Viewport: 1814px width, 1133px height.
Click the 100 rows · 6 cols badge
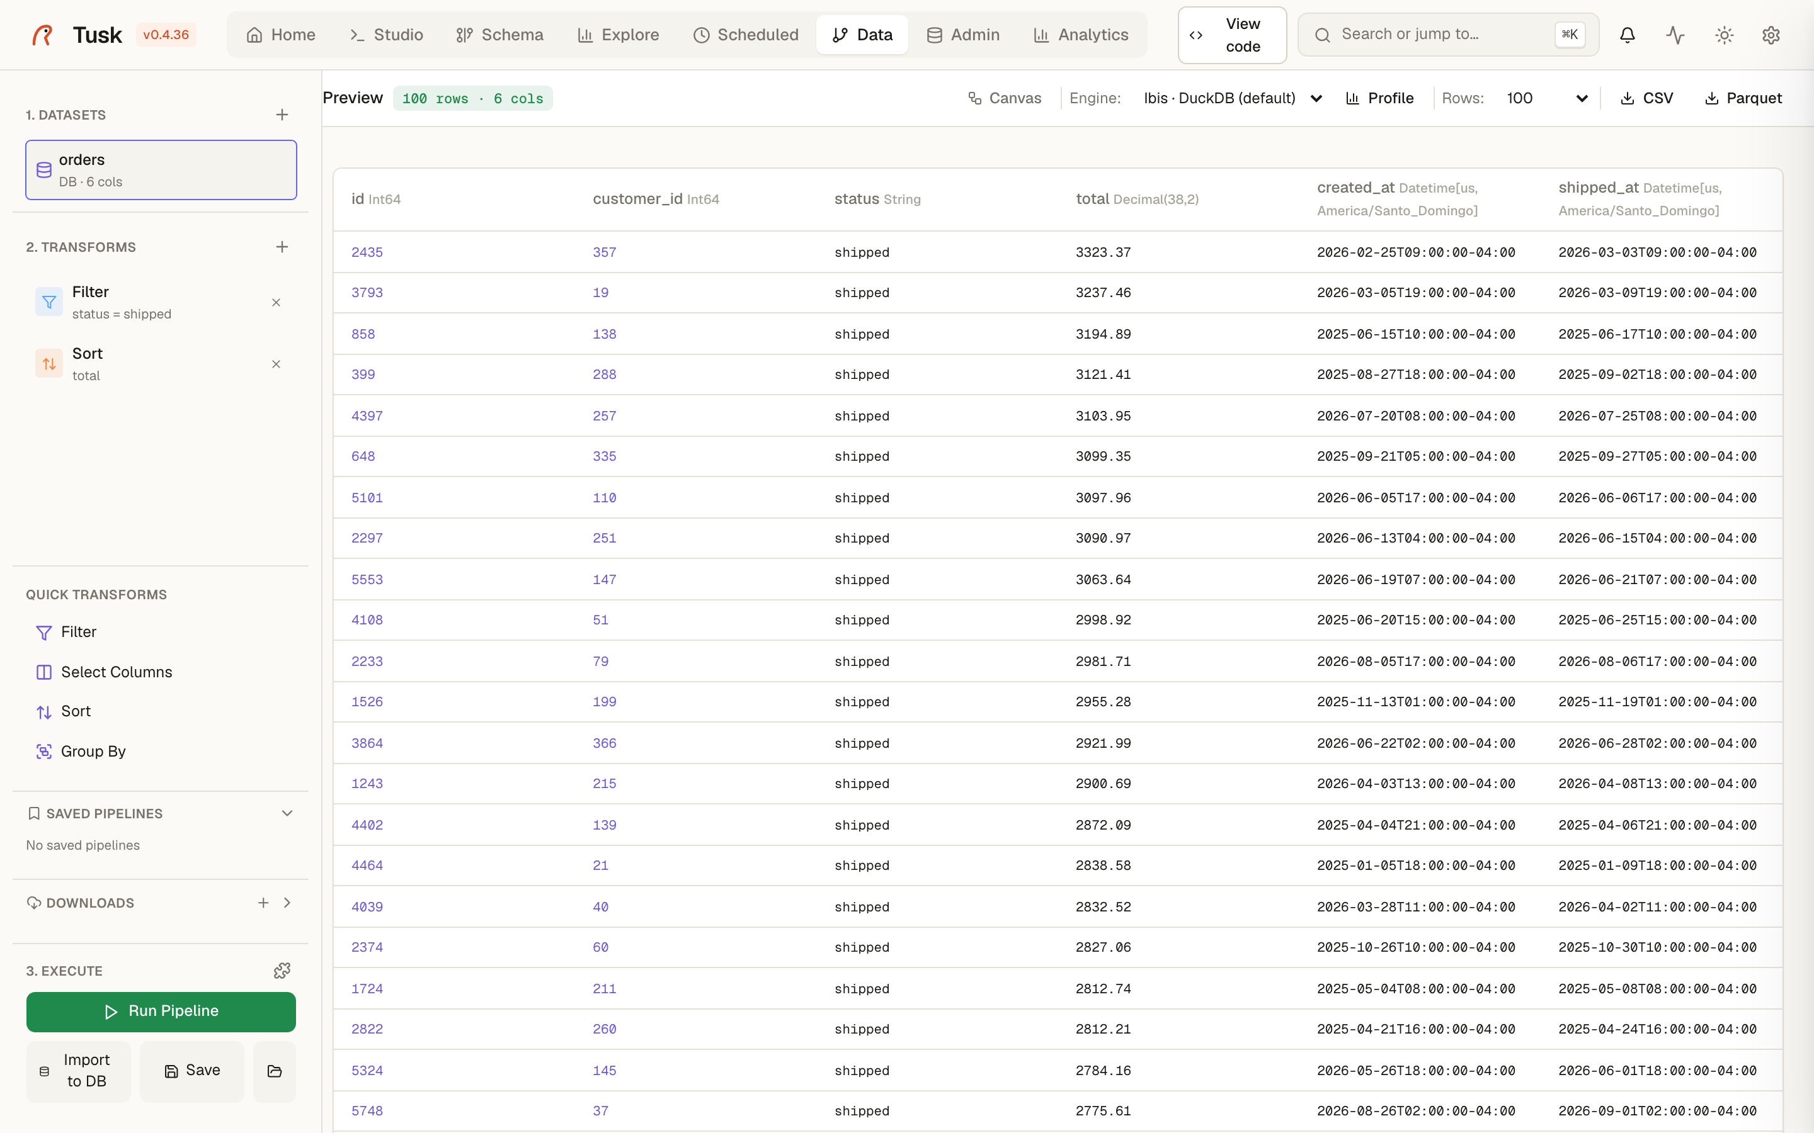[x=473, y=98]
